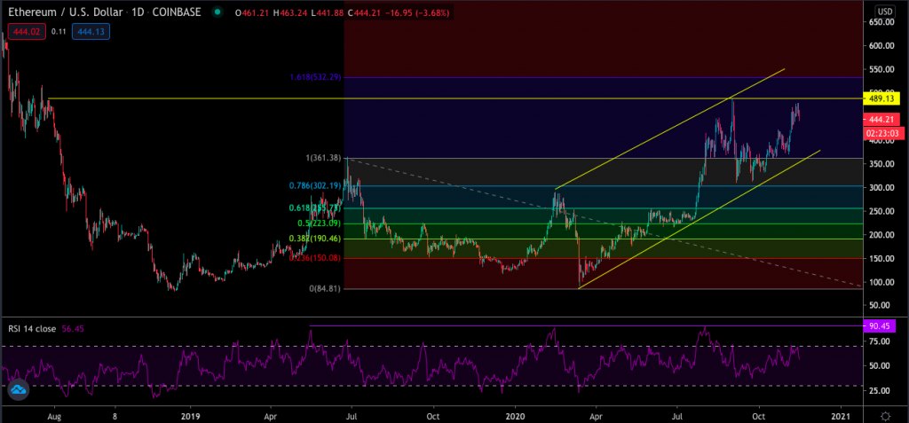Viewport: 909px width, 423px height.
Task: Open the USD currency selector
Action: [x=885, y=12]
